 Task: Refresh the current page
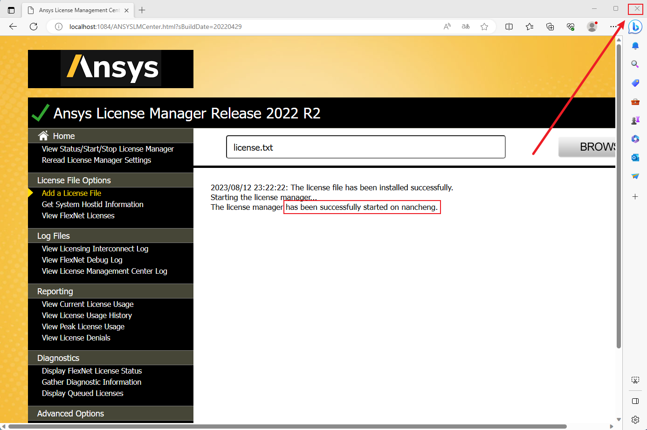pyautogui.click(x=34, y=27)
